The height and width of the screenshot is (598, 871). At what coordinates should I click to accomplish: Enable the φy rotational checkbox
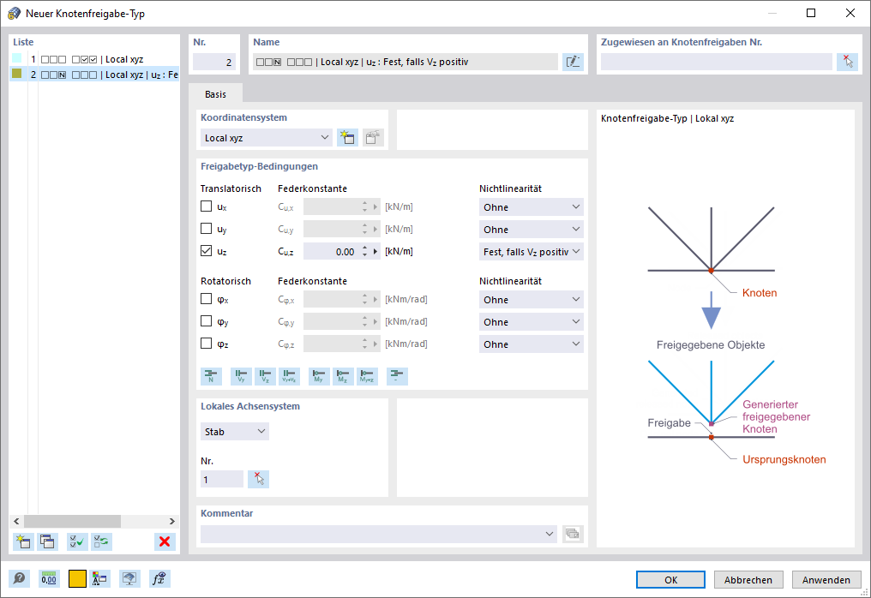206,321
